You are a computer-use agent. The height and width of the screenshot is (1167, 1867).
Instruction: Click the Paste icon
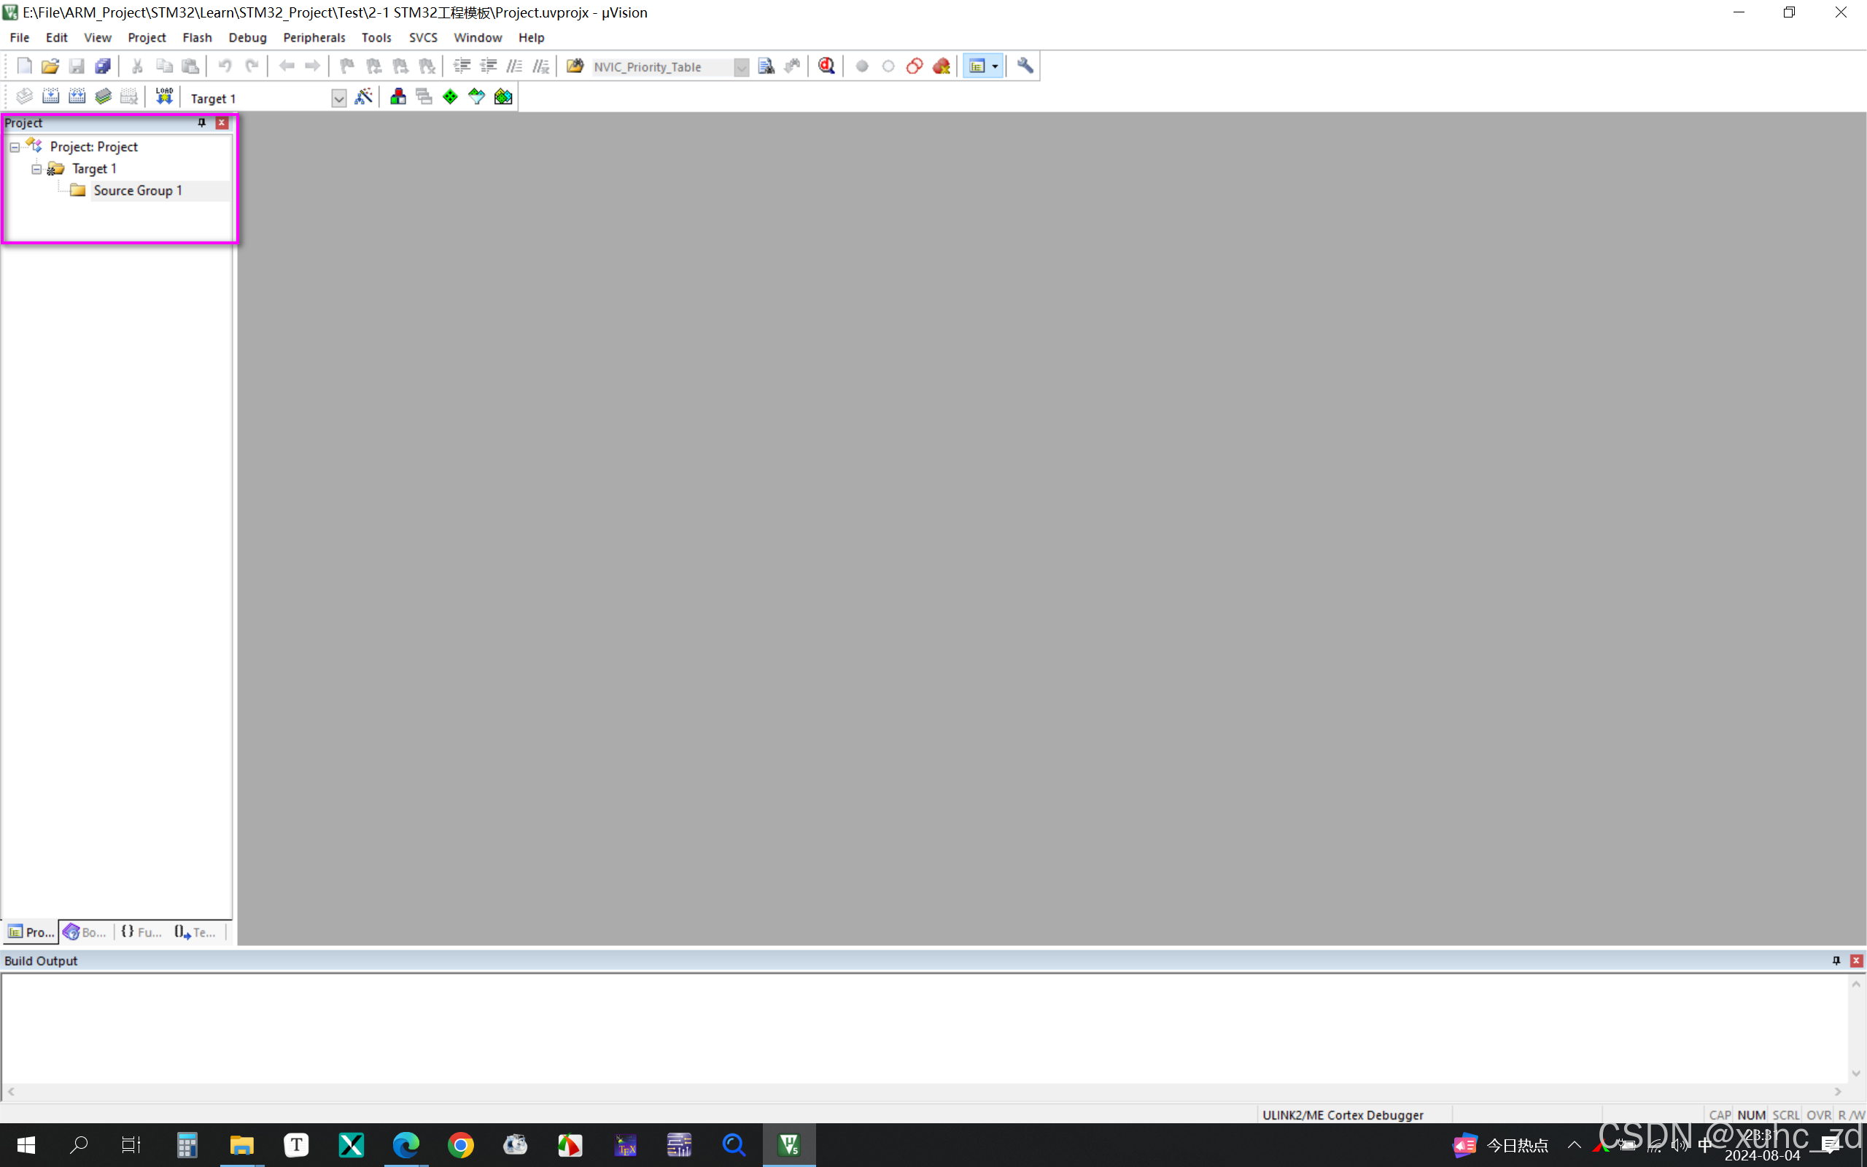pyautogui.click(x=190, y=66)
